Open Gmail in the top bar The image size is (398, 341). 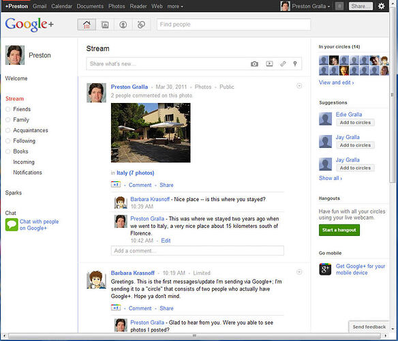(x=40, y=6)
